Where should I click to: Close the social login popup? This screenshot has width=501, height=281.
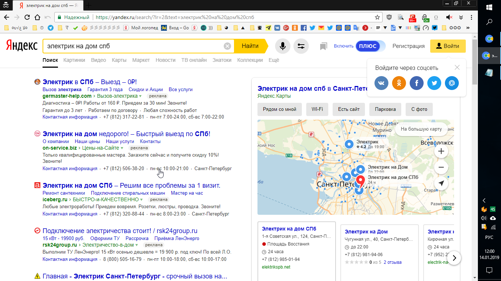click(457, 67)
